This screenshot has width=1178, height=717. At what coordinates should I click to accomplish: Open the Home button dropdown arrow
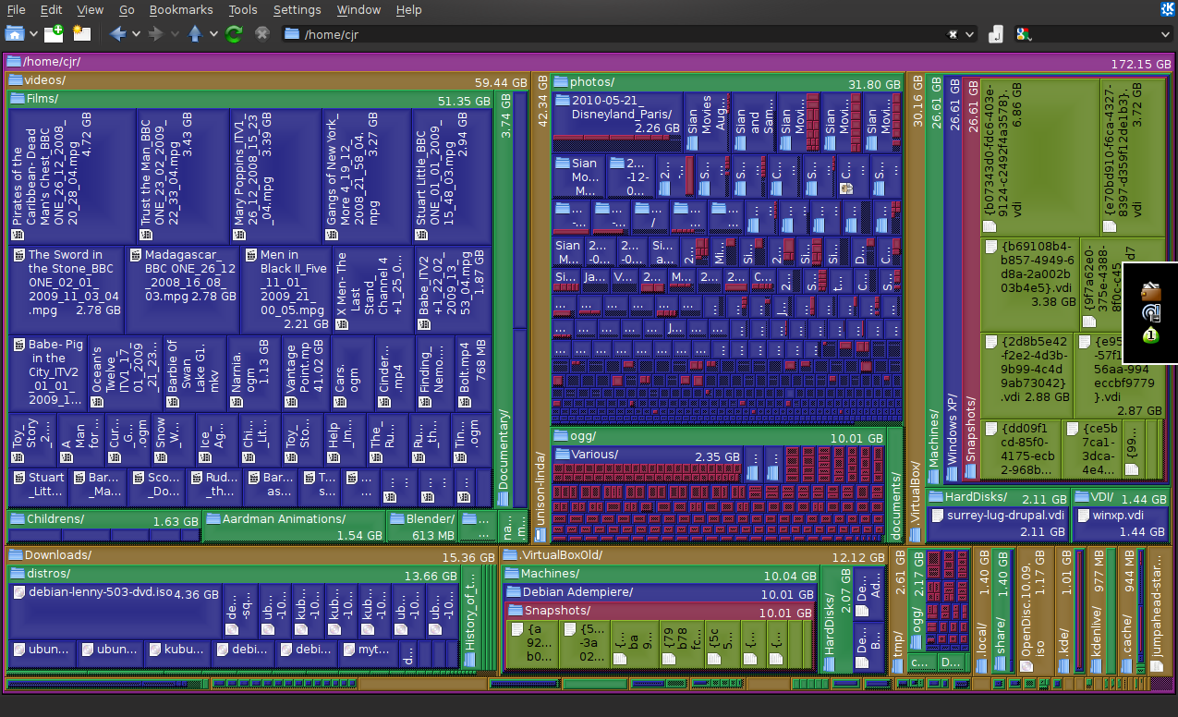34,34
